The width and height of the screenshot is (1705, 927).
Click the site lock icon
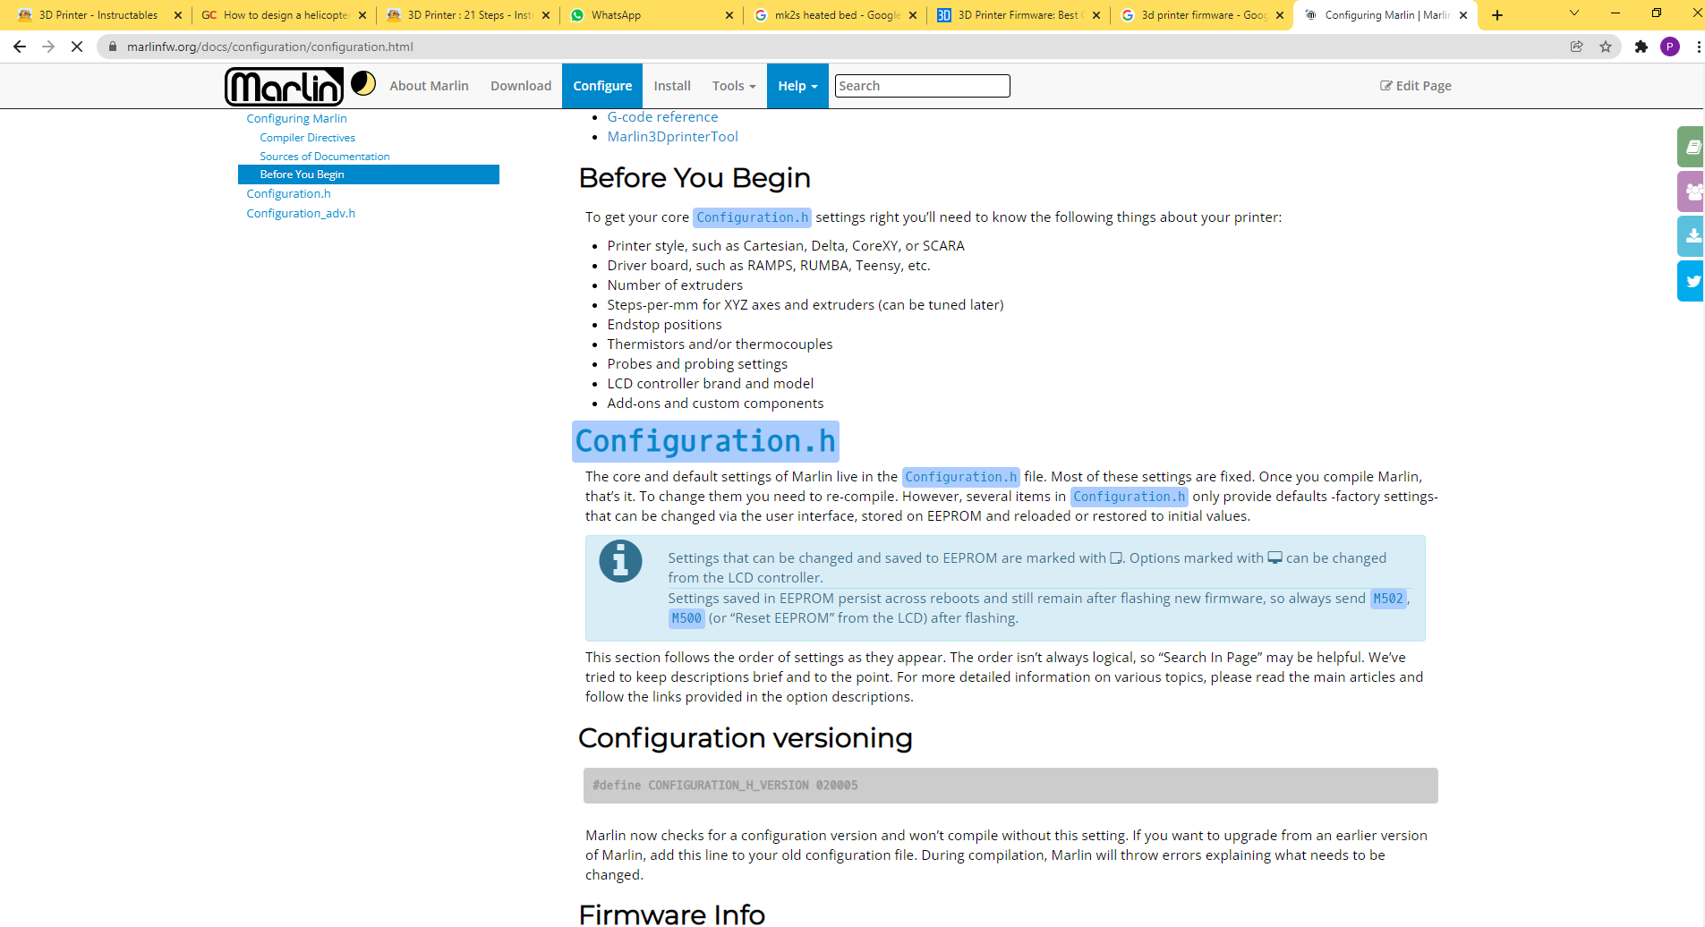pos(113,47)
